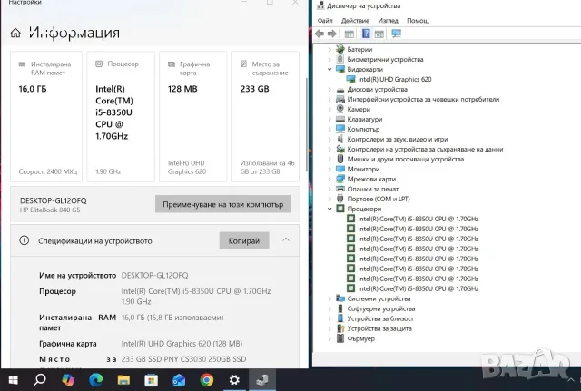Screen dimensions: 581x391
Task: Open Copilot from the taskbar
Action: point(68,380)
